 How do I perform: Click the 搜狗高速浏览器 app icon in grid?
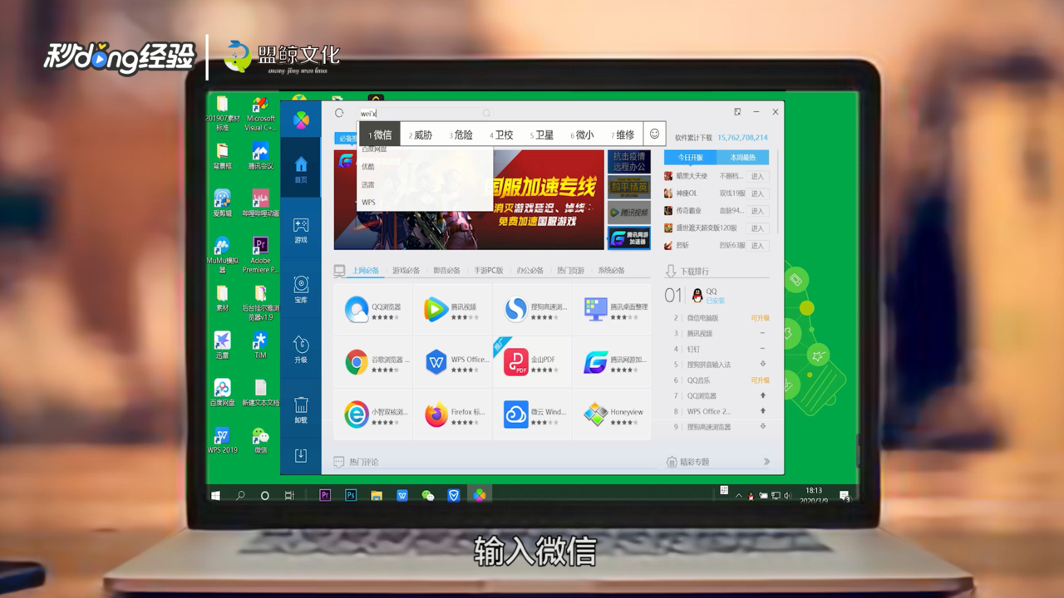(x=515, y=310)
